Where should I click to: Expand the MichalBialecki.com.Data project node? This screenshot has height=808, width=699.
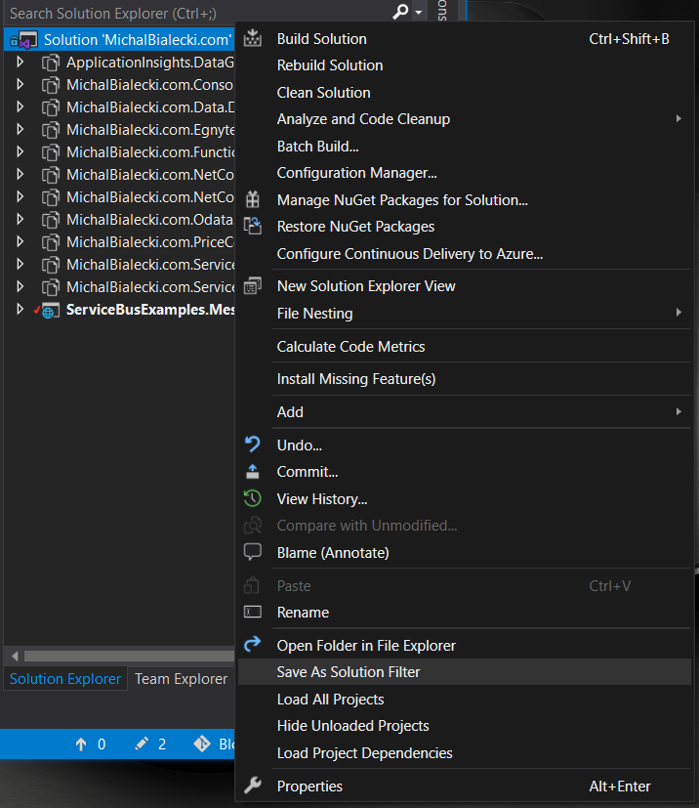pos(21,106)
